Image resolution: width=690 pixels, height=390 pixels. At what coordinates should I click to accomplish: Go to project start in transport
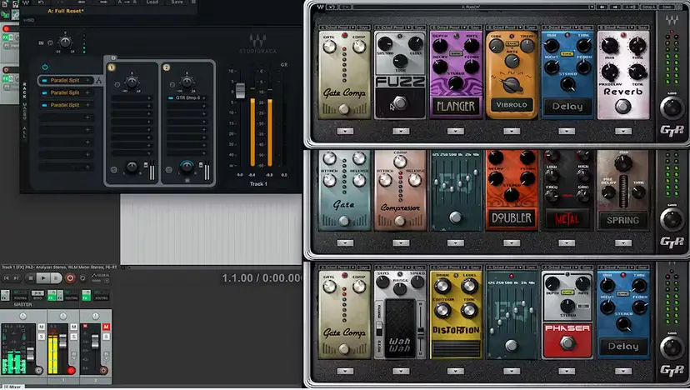6,278
